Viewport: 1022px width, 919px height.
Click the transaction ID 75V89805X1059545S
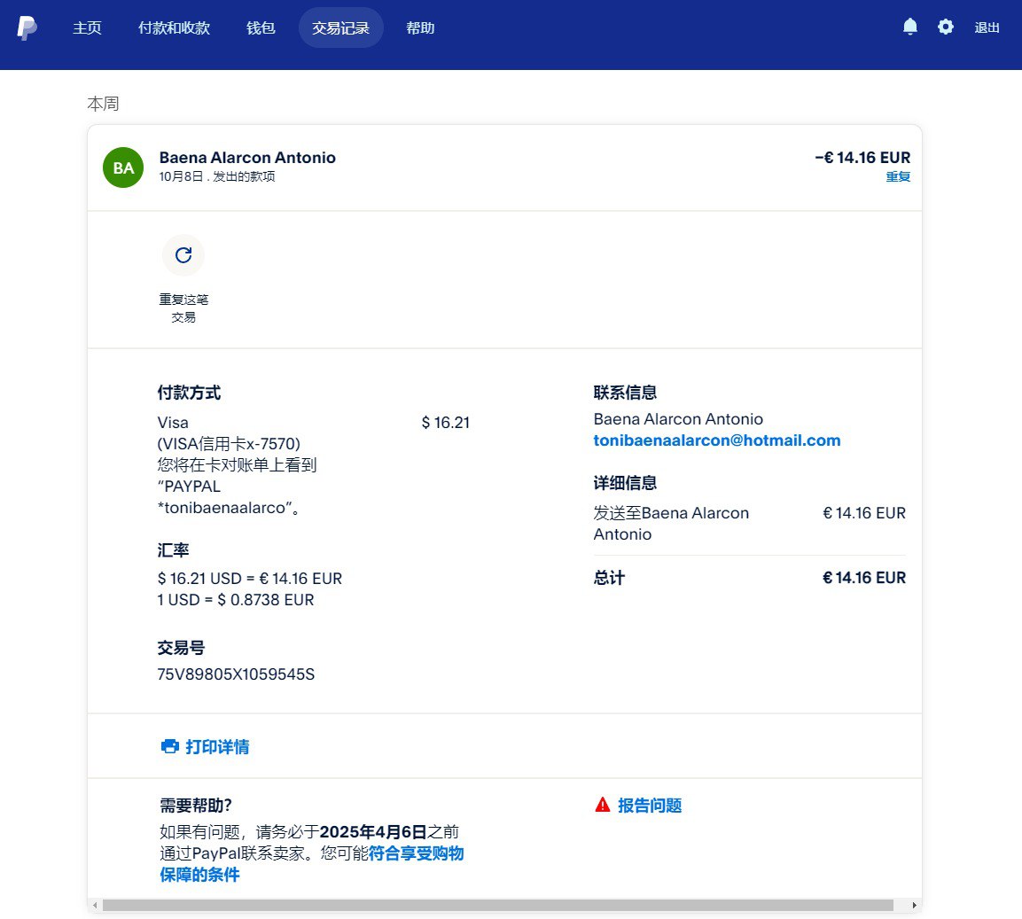236,674
